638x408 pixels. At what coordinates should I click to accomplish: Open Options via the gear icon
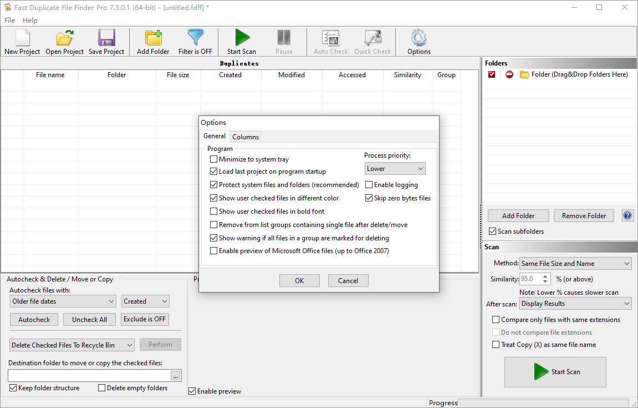click(x=418, y=38)
